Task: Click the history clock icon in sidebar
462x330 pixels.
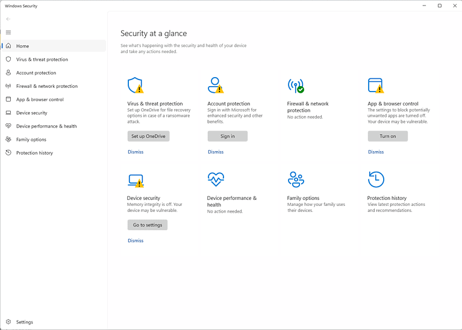Action: tap(8, 152)
